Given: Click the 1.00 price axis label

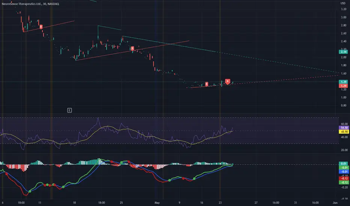Looking at the screenshot, I should [x=344, y=97].
